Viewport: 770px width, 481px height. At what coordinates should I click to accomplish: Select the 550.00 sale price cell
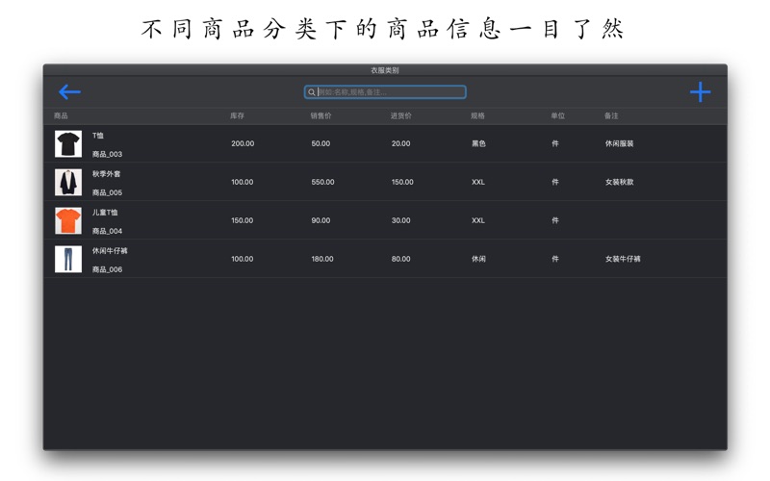(322, 182)
